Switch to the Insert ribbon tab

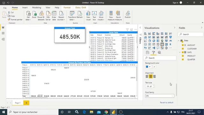pos(25,8)
